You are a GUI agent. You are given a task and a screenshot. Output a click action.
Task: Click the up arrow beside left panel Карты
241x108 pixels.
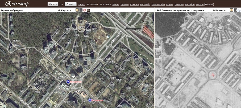[59, 10]
